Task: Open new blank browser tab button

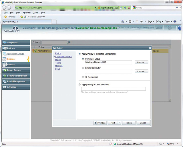Action: click(54, 22)
